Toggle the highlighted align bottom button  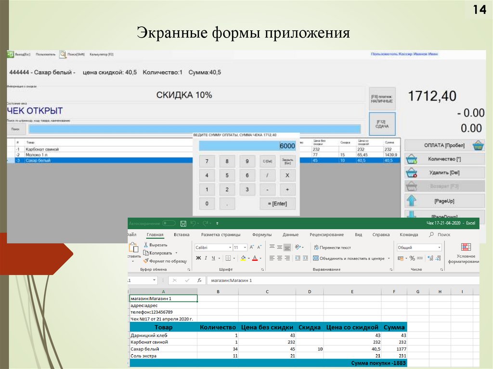tap(287, 248)
